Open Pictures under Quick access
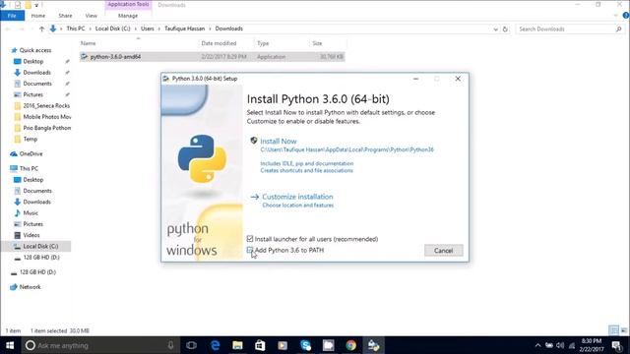 coord(32,94)
